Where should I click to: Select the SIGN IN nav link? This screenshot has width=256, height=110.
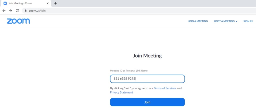click(248, 21)
